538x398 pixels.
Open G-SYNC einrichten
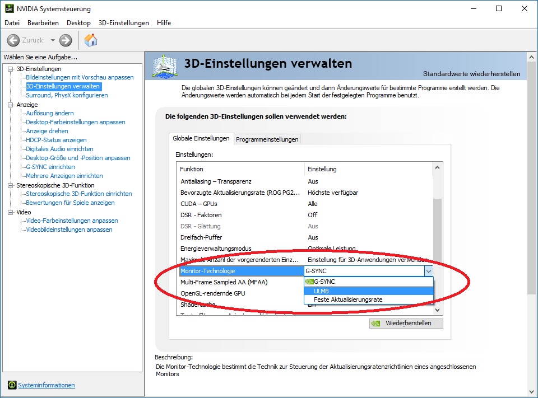[50, 167]
